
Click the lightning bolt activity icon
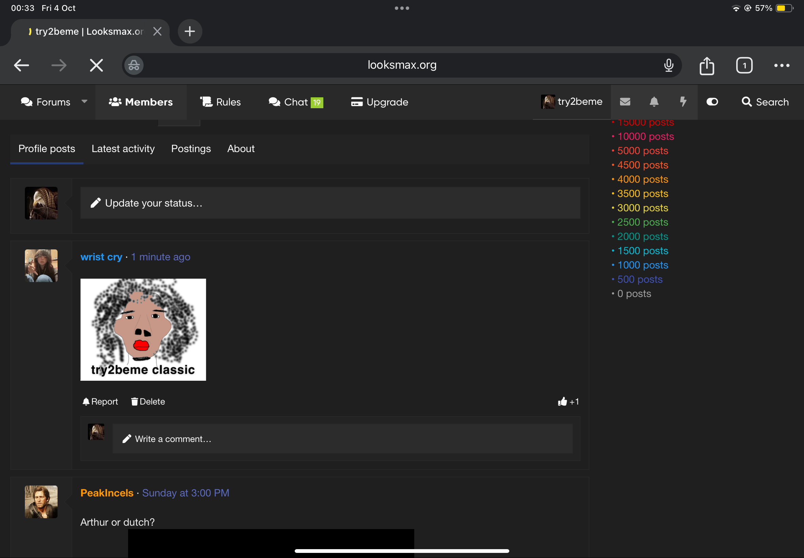(x=683, y=102)
